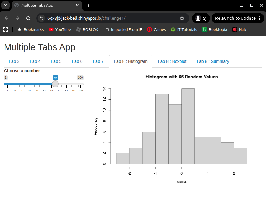The image size is (266, 205).
Task: Expand the Imported From IE bookmarks folder
Action: pos(123,30)
